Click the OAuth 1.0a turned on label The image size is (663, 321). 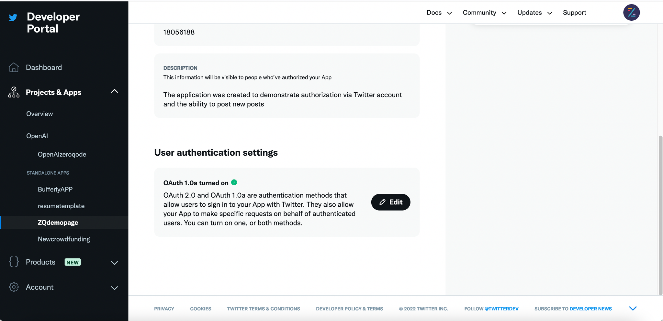[x=196, y=183]
